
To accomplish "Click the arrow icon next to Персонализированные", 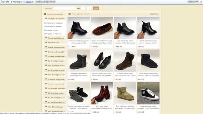I will [x=45, y=14].
